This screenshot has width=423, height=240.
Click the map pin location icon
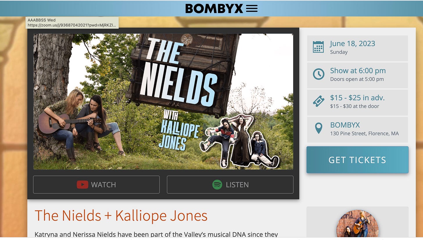[319, 128]
